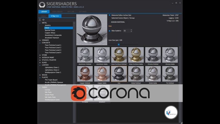Screen dimensions: 220x124
Task: Click the Icon Size slider handle
Action: pos(119,44)
